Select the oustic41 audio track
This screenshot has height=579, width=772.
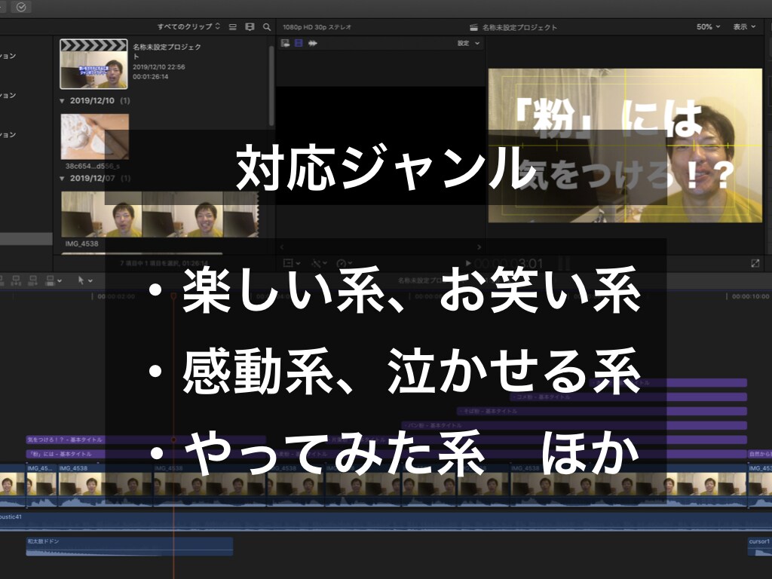(386, 522)
